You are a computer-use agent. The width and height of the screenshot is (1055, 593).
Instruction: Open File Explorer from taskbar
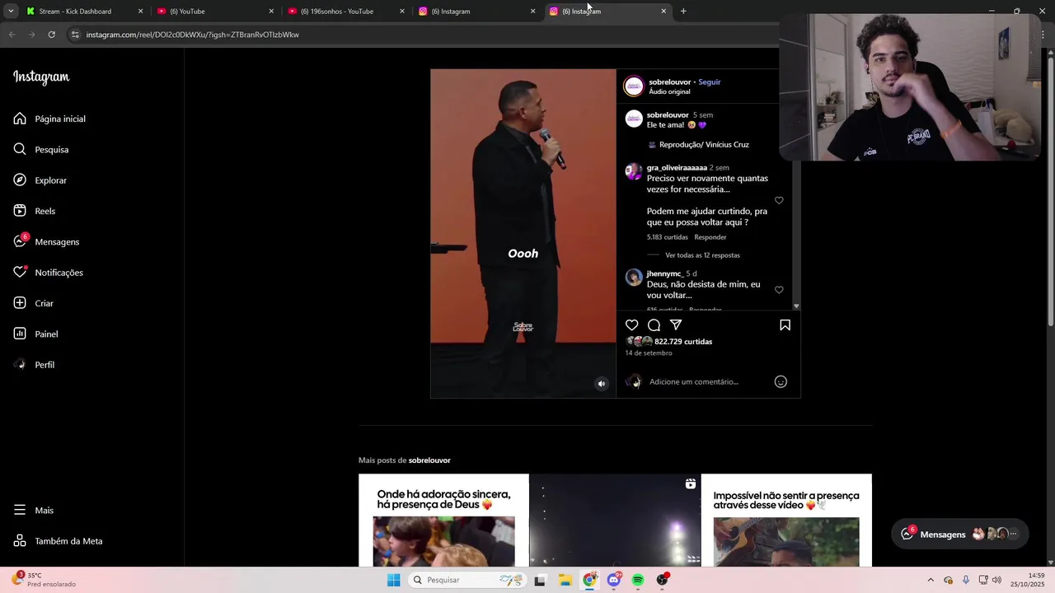click(565, 580)
